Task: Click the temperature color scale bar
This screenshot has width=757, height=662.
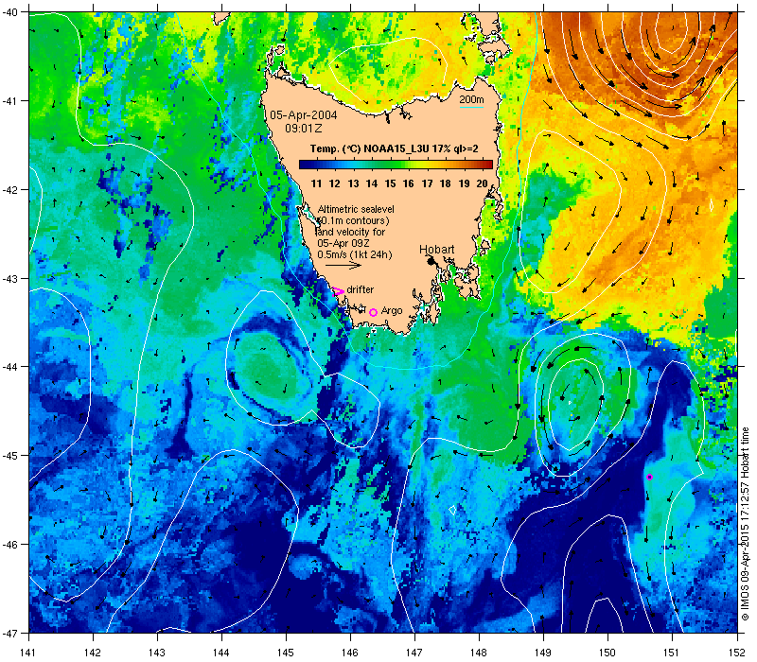Action: click(x=396, y=165)
